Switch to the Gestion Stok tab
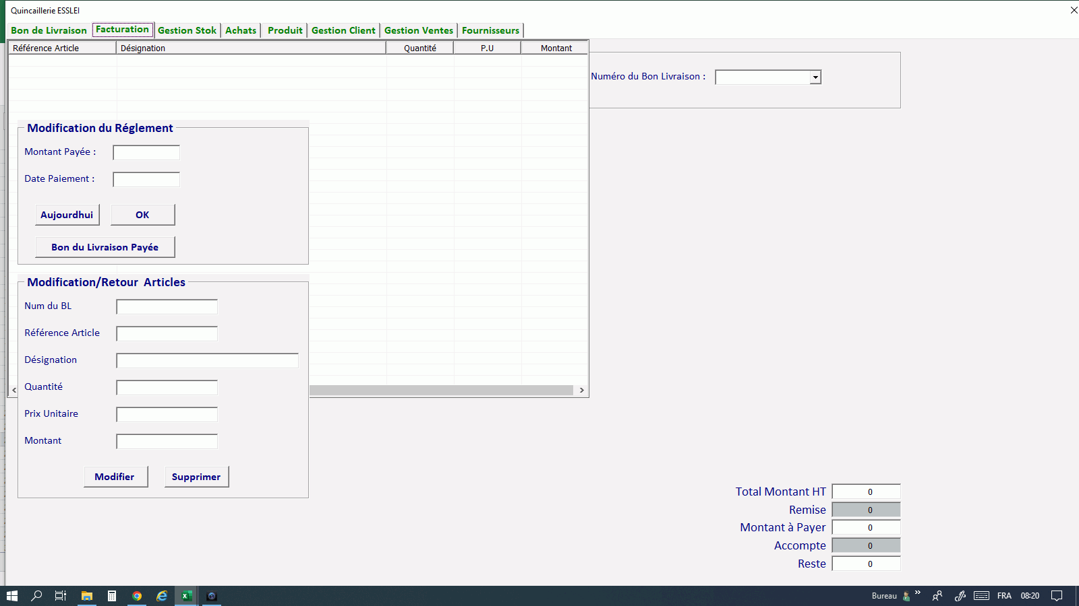Viewport: 1079px width, 606px height. click(187, 30)
